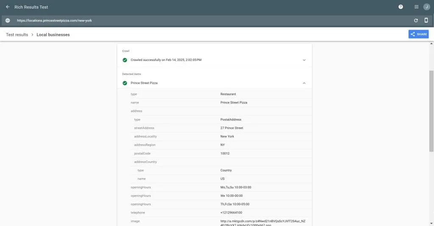Click the green check beside Prince Street Pizza
Viewport: 434px width, 226px height.
click(125, 83)
